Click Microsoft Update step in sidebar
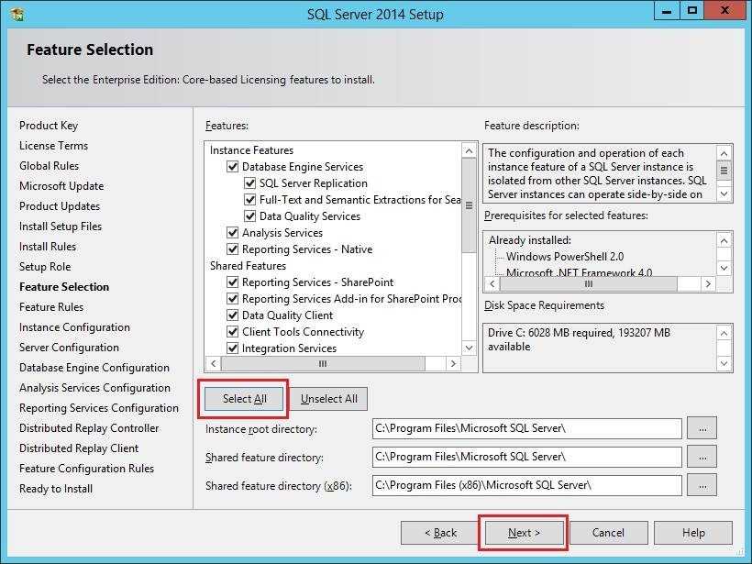This screenshot has width=752, height=564. (x=61, y=186)
